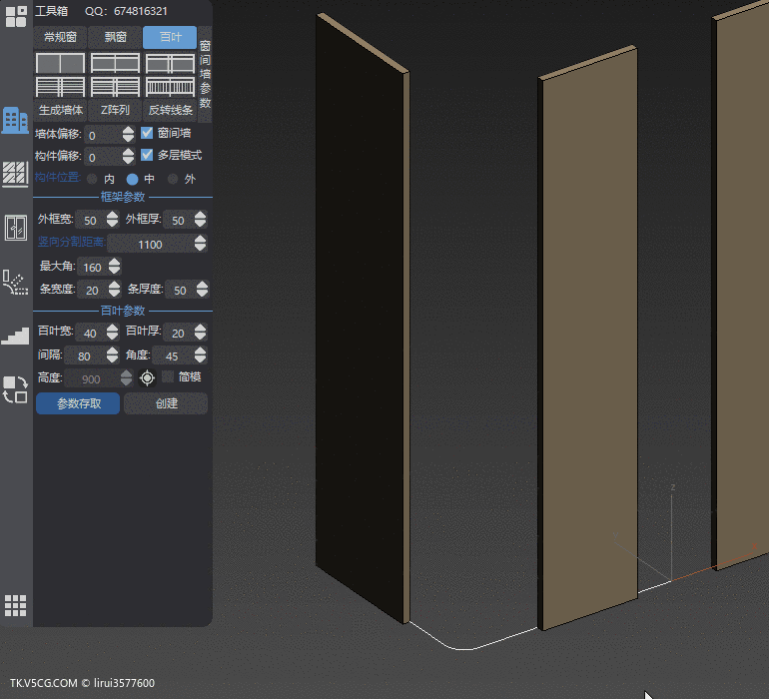Select the 外 component position radio button
The height and width of the screenshot is (699, 769).
coord(174,179)
